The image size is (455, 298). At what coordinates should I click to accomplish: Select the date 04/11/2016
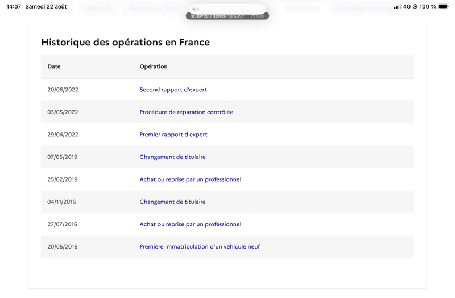pos(61,202)
